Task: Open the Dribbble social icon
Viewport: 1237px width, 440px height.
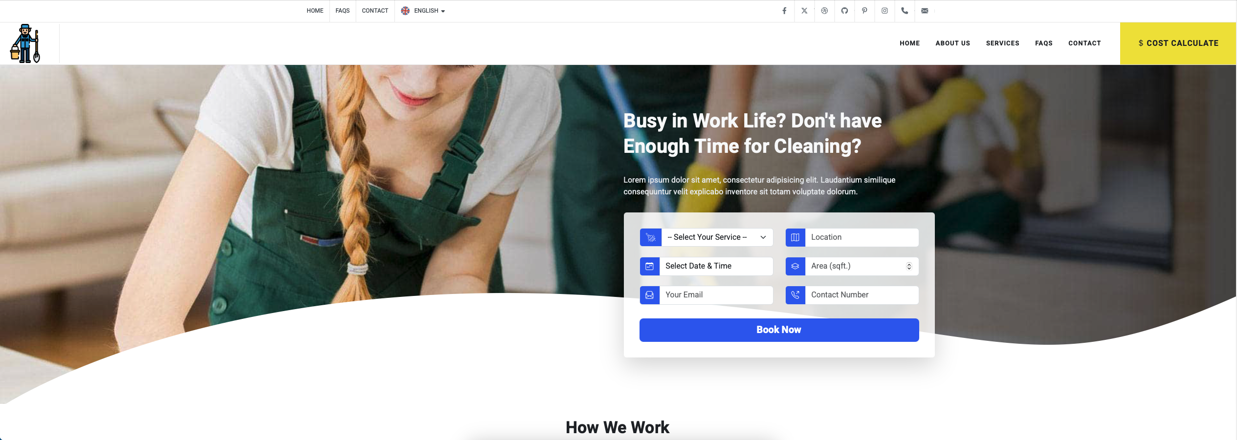Action: (x=824, y=11)
